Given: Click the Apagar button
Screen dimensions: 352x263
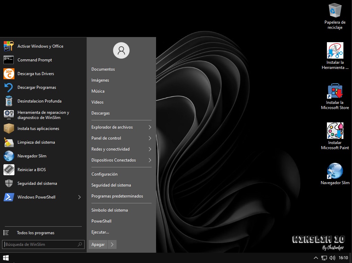Looking at the screenshot, I should pyautogui.click(x=98, y=244).
